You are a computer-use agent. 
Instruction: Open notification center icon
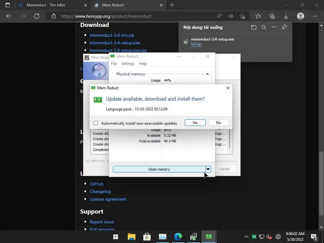tap(314, 237)
